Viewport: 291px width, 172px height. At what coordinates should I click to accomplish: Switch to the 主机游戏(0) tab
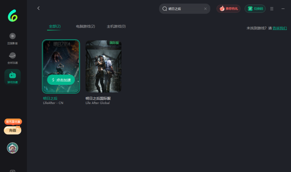[116, 26]
